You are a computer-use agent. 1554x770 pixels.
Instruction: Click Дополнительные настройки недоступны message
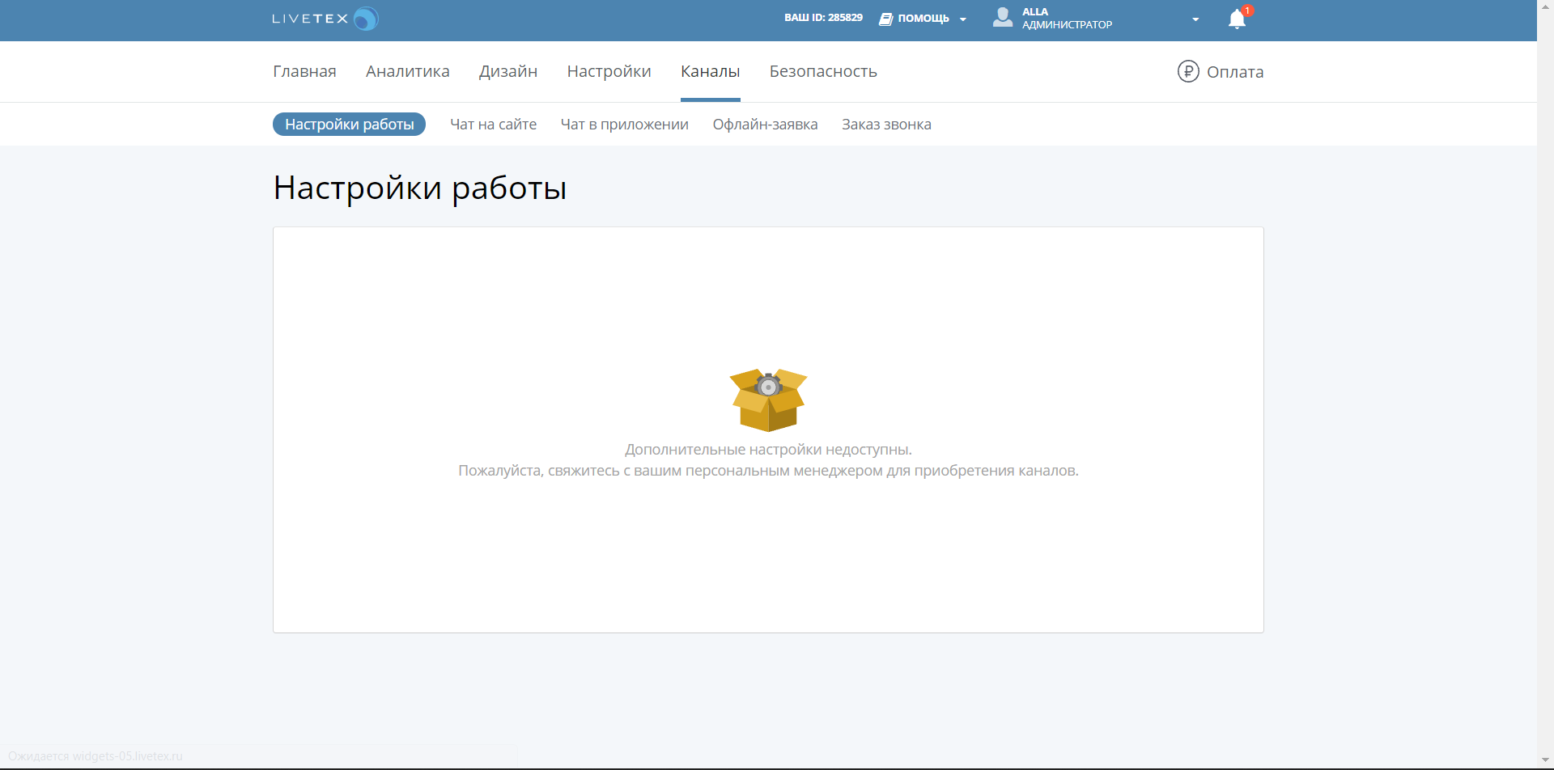768,450
